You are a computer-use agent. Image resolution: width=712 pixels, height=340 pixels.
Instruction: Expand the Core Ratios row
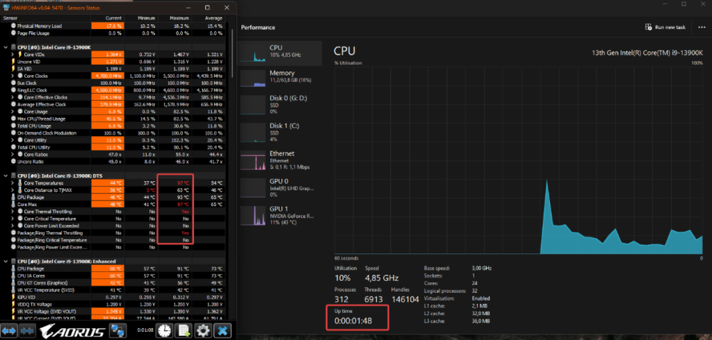click(13, 155)
